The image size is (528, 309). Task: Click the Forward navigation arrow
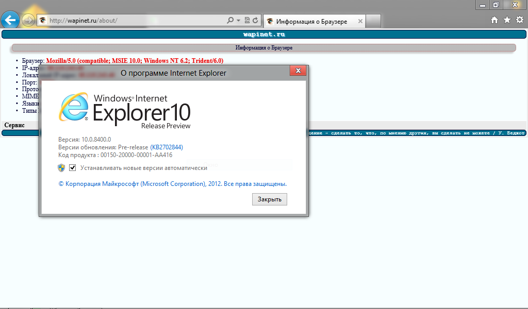click(28, 21)
